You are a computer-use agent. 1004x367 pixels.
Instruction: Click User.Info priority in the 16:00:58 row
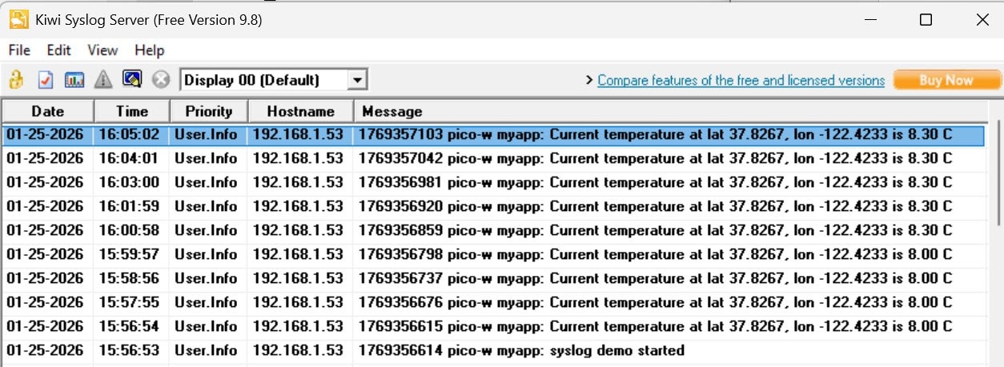point(207,230)
